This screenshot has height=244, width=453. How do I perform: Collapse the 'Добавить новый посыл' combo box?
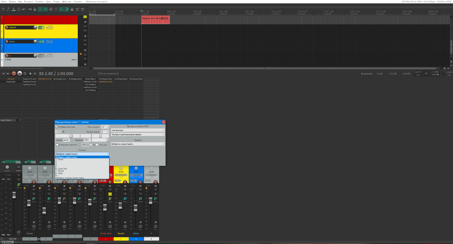82,154
